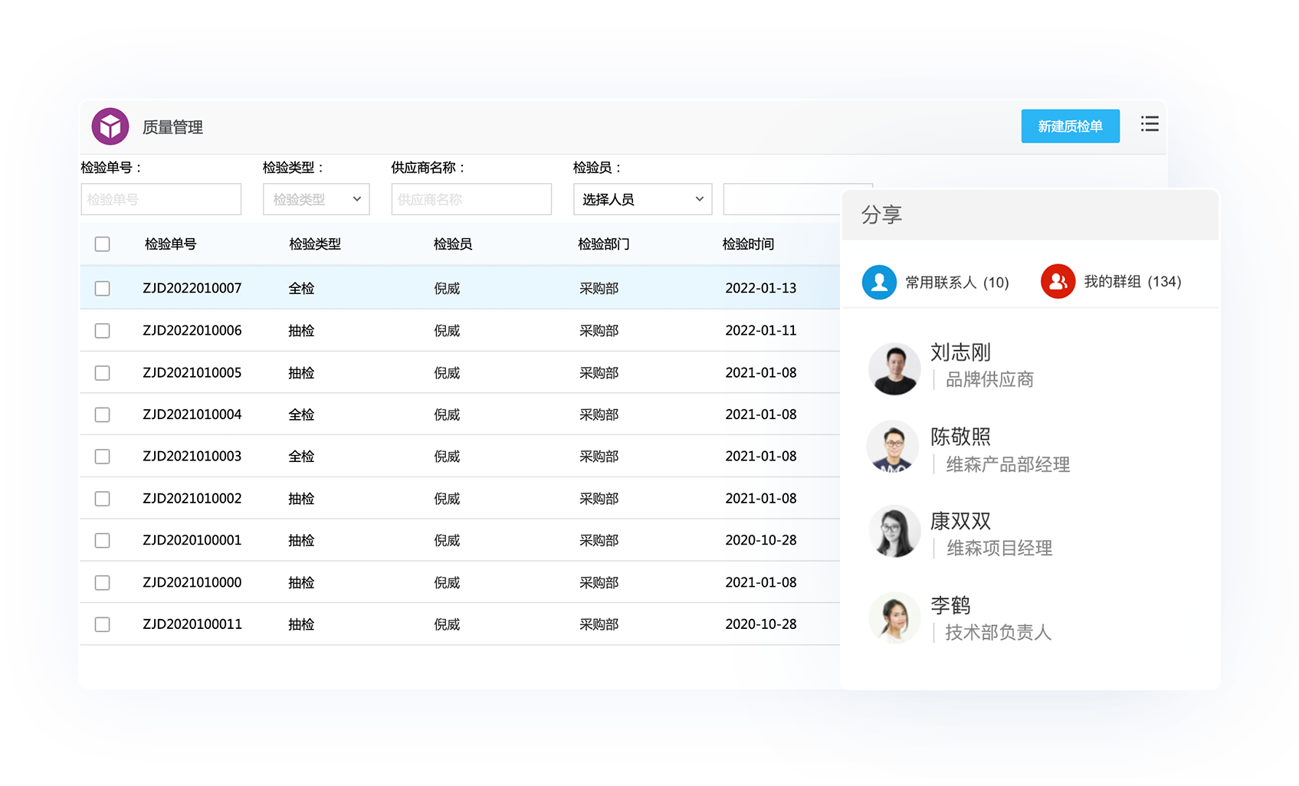Click the 供应商名称 search field
Viewport: 1299px width, 786px height.
click(471, 199)
